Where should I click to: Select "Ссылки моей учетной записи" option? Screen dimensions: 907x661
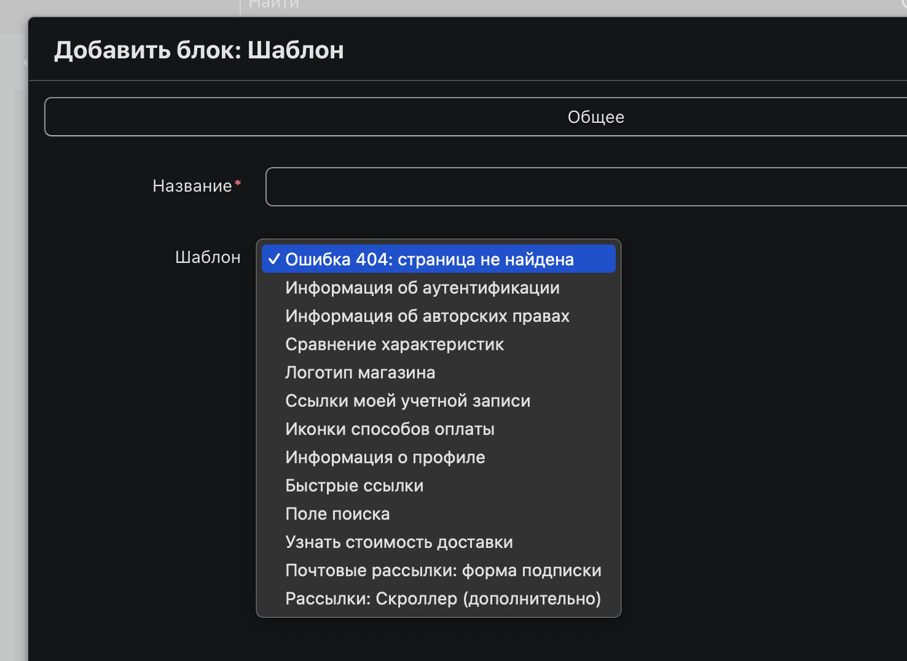[x=438, y=401]
